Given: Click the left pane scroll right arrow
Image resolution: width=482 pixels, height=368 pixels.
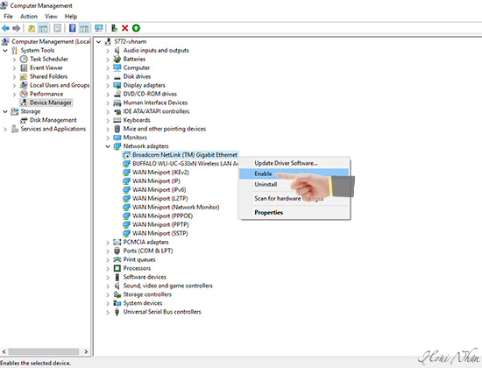Looking at the screenshot, I should click(x=86, y=351).
